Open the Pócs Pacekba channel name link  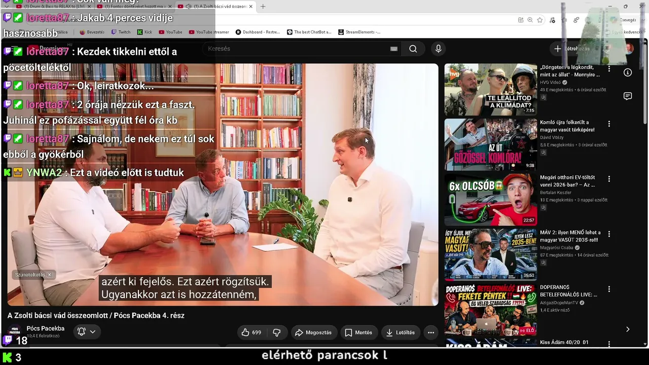pyautogui.click(x=46, y=328)
